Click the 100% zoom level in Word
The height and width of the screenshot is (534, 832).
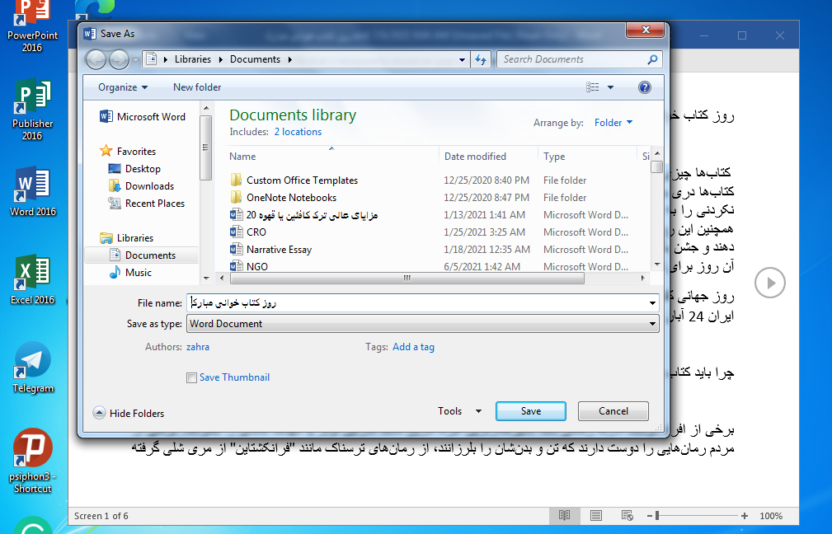coord(771,516)
